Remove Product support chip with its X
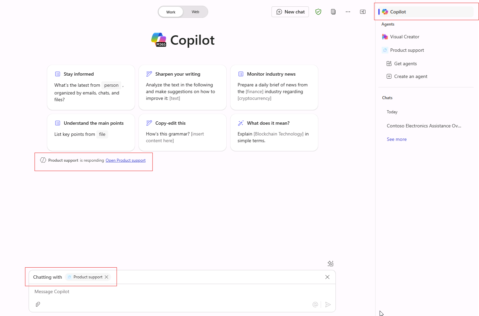Viewport: 479px width, 316px height. pos(106,277)
